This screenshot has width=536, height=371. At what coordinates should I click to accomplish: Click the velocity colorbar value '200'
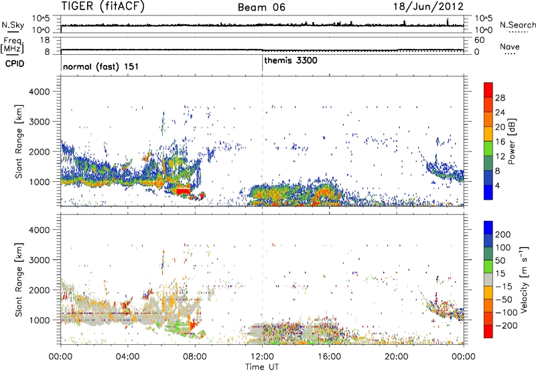[503, 234]
